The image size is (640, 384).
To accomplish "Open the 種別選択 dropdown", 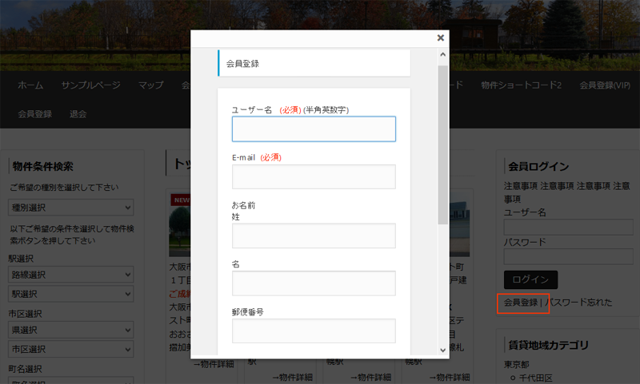I will 71,208.
